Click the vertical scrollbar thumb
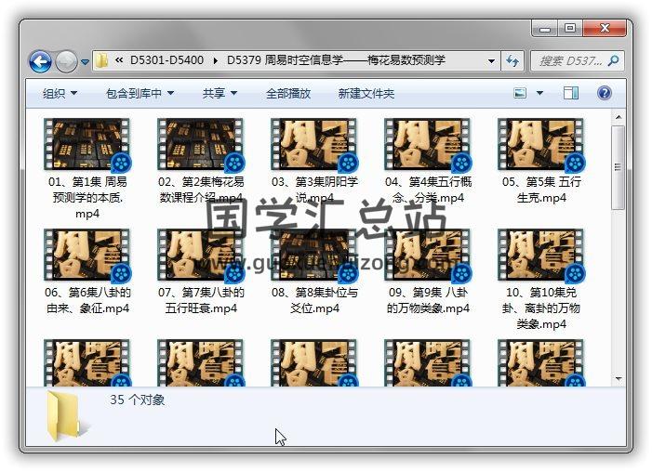652x472 pixels. point(619,167)
